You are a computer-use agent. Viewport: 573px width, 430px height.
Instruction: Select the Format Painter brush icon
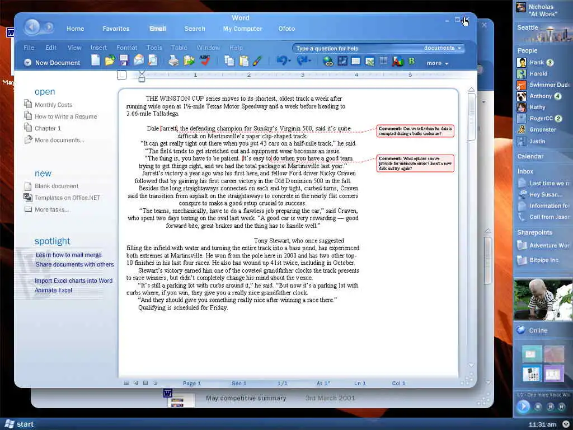(257, 60)
